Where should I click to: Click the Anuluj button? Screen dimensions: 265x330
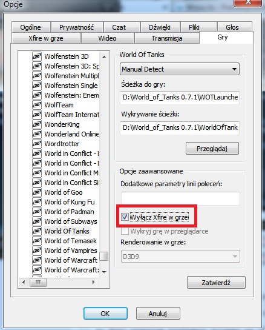point(158,314)
